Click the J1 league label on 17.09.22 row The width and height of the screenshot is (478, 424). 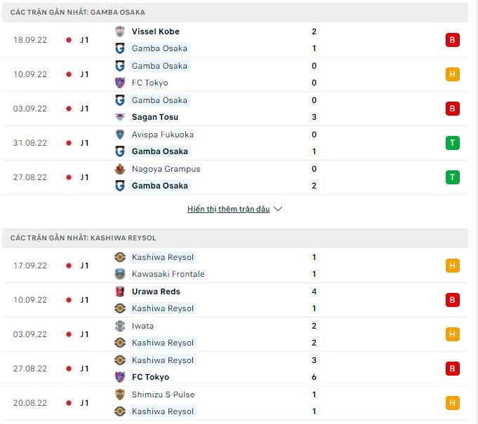tap(84, 266)
